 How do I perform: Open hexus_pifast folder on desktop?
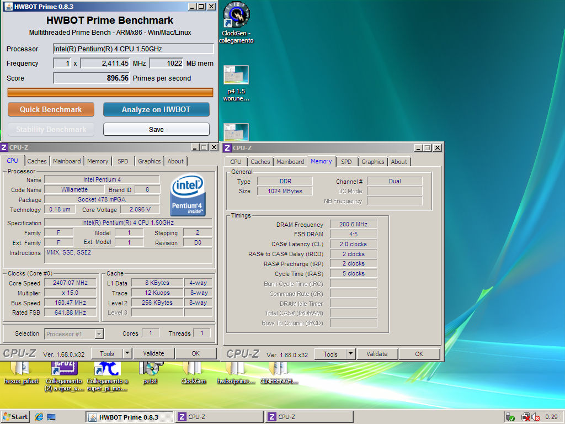click(21, 373)
